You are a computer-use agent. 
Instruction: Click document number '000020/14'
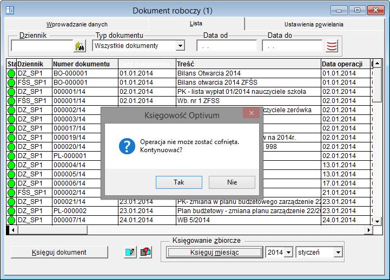tap(69, 147)
